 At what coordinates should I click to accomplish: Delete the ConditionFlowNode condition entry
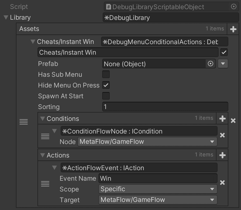tap(222, 135)
